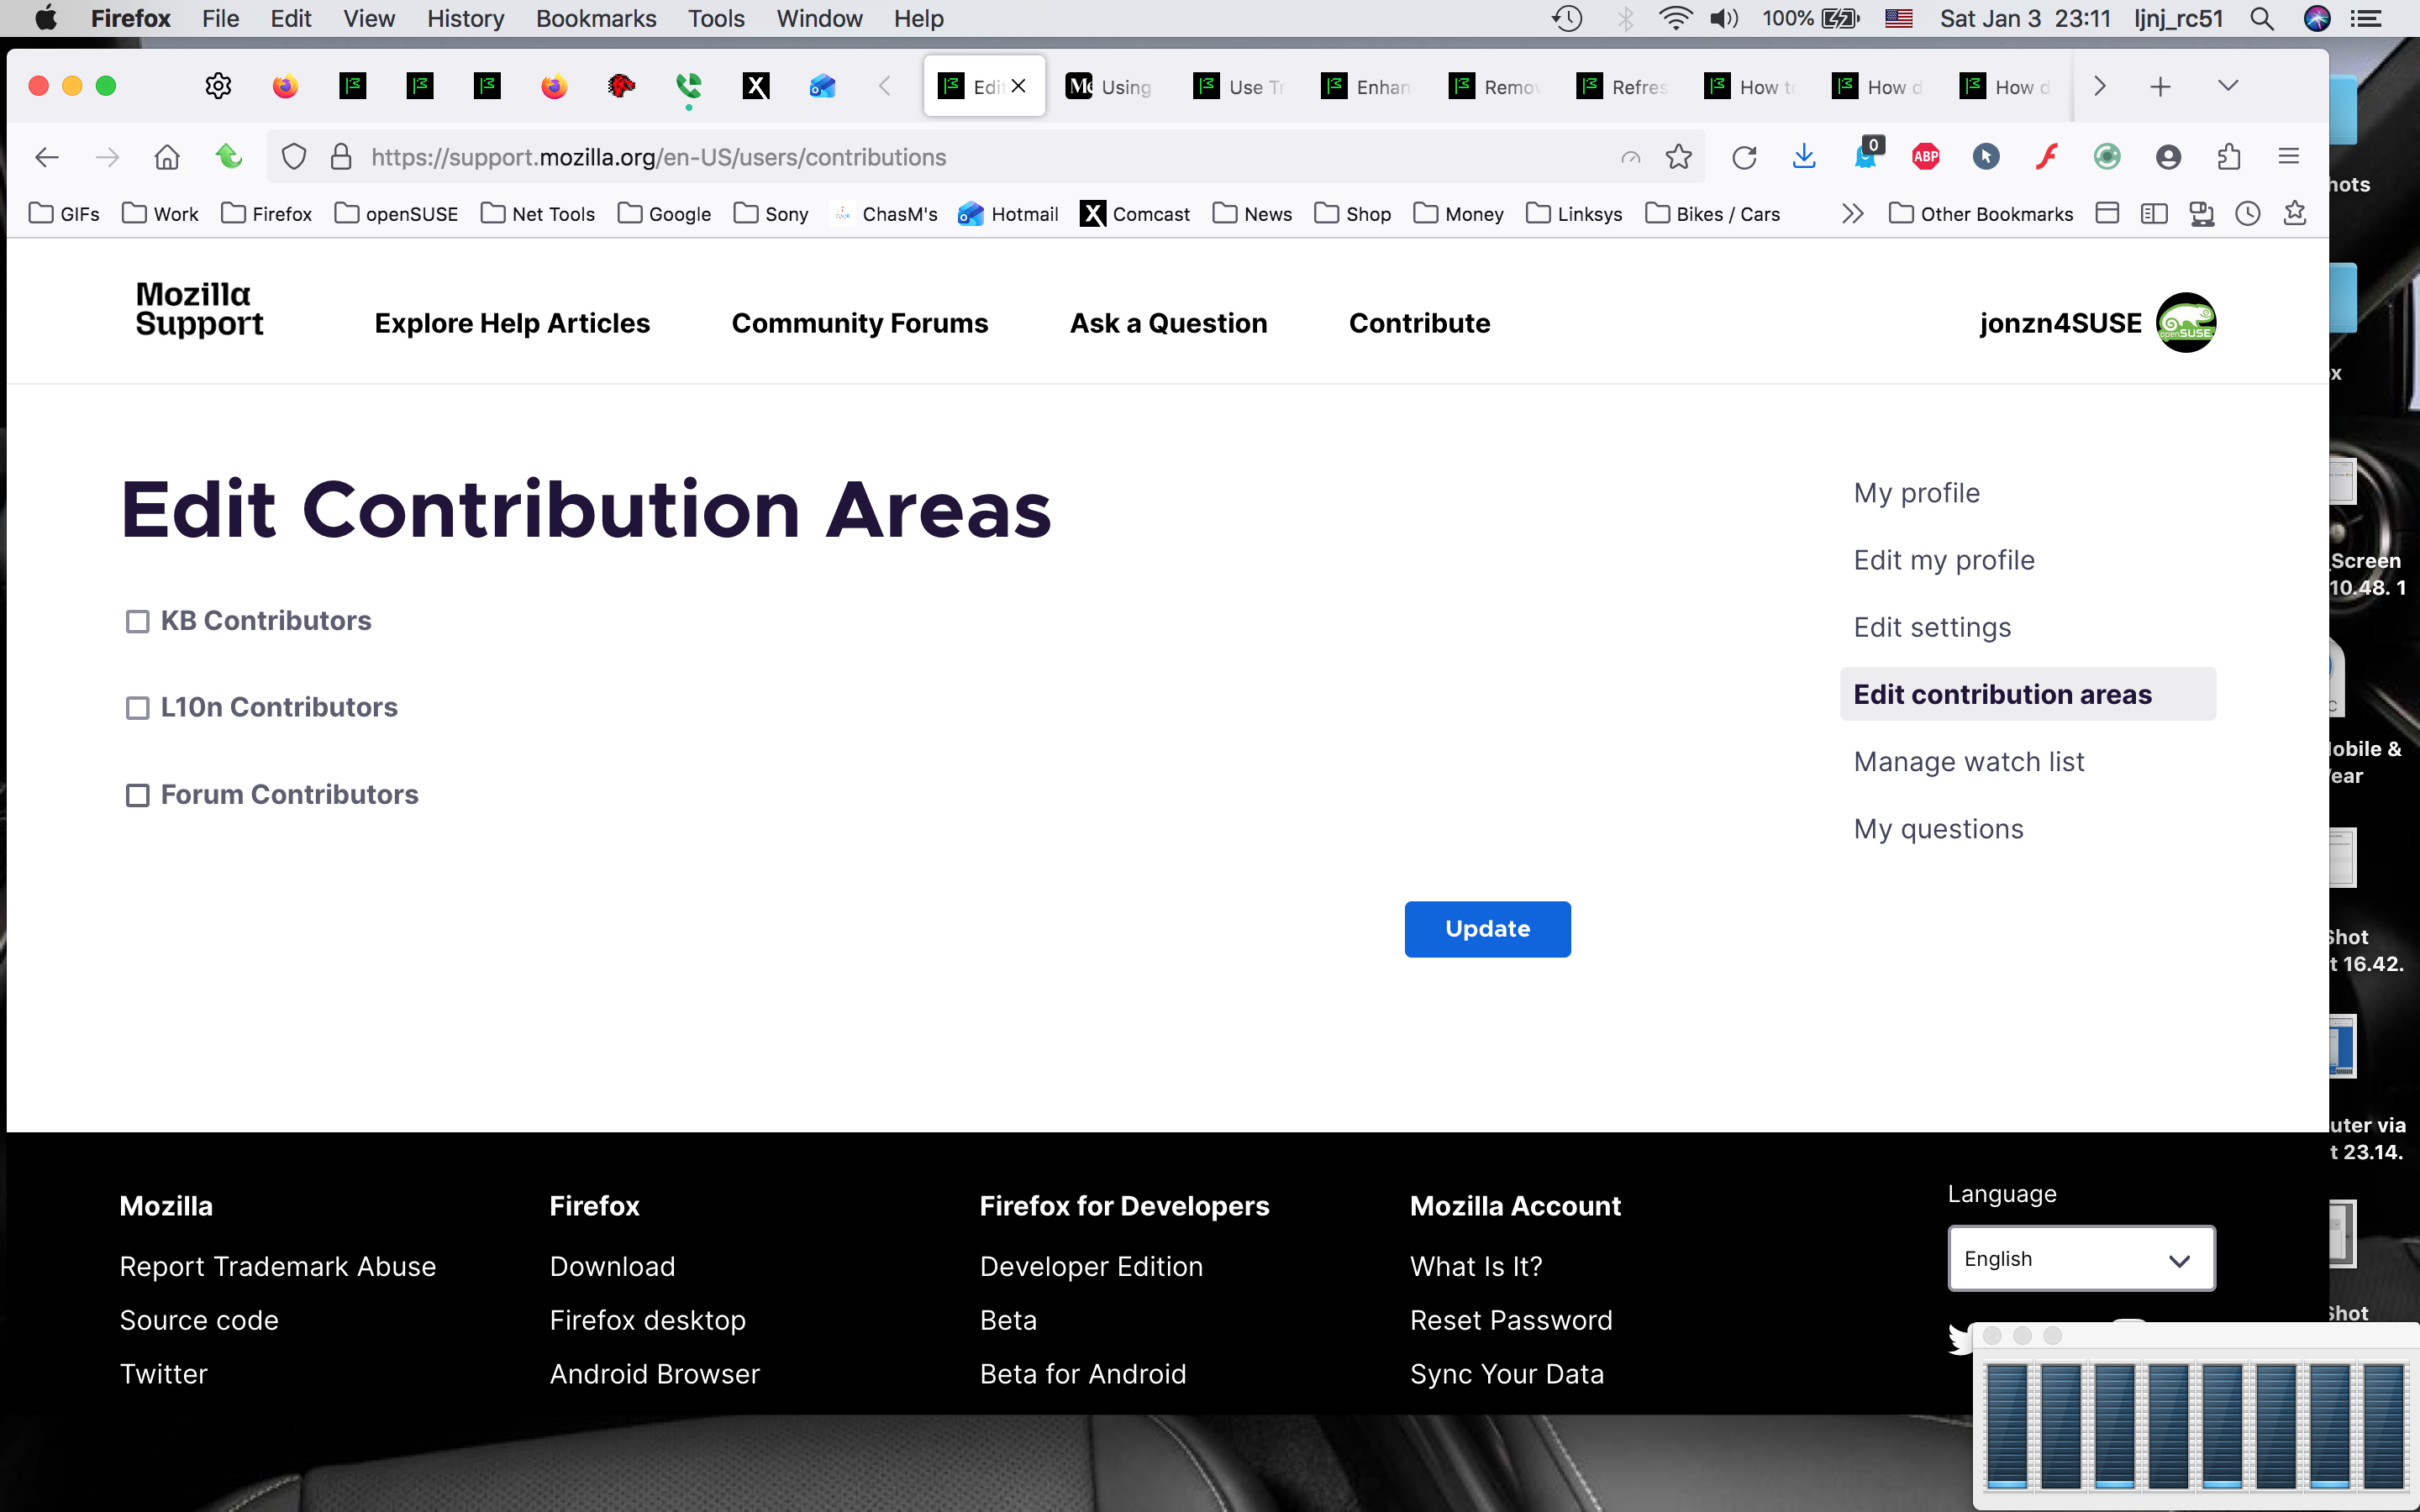Open the Downloads panel
This screenshot has height=1512, width=2420.
tap(1804, 157)
